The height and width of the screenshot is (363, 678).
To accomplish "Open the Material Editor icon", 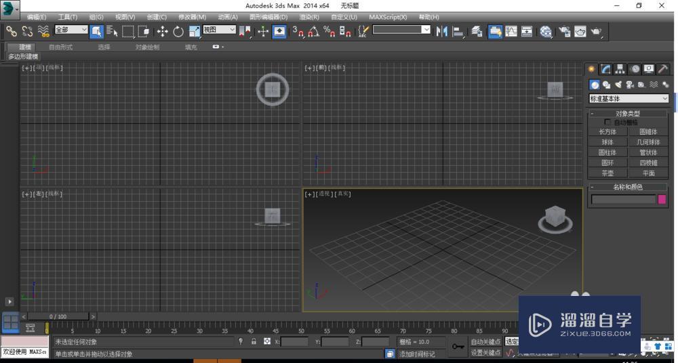I will [546, 31].
